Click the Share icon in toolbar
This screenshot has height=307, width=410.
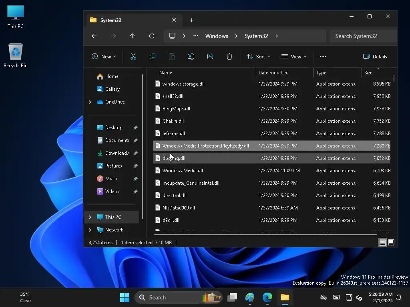(x=210, y=56)
